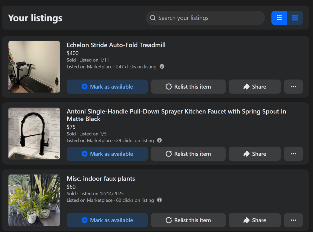The height and width of the screenshot is (232, 313).
Task: Switch to list view layout
Action: [279, 18]
